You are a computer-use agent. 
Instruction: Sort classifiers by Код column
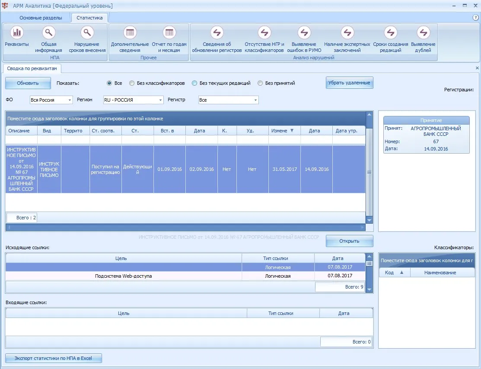pyautogui.click(x=395, y=272)
